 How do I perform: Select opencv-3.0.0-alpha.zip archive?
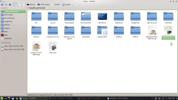pyautogui.click(x=36, y=46)
